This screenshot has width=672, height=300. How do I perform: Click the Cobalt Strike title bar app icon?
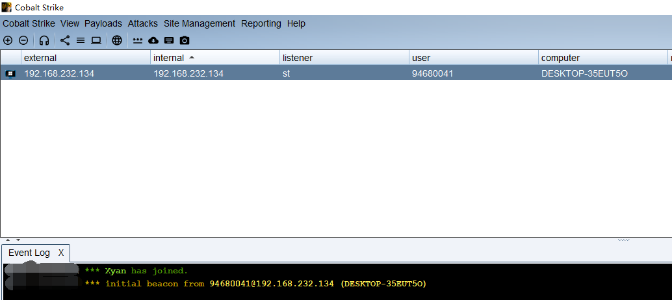[7, 7]
